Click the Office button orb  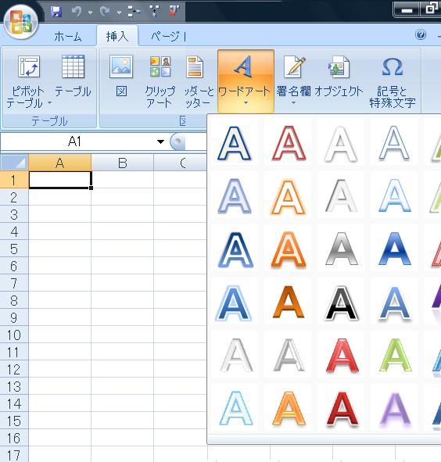(20, 23)
